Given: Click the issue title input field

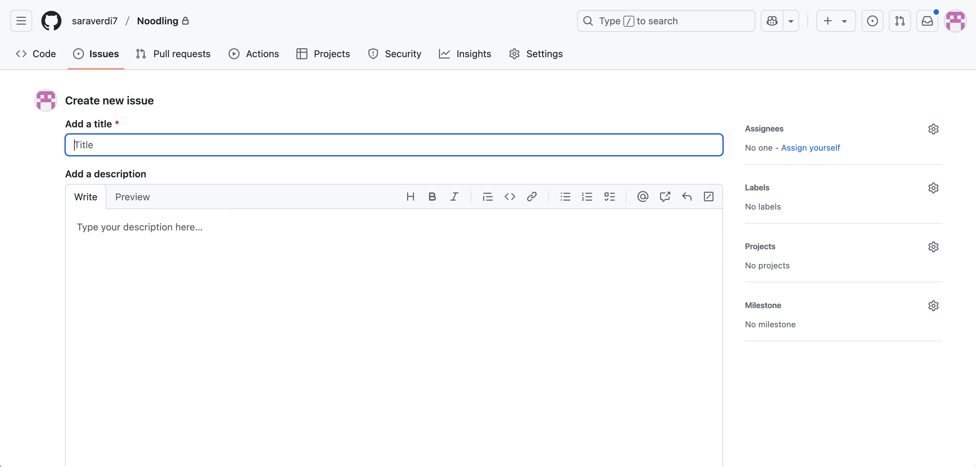Looking at the screenshot, I should [x=394, y=144].
